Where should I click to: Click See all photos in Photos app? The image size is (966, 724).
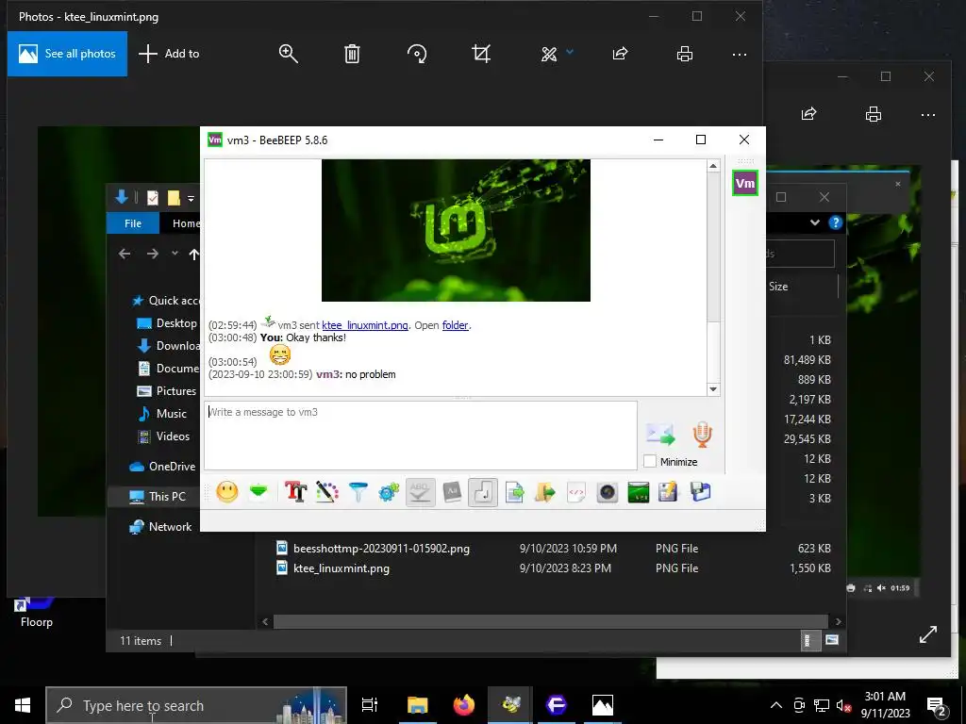tap(67, 54)
